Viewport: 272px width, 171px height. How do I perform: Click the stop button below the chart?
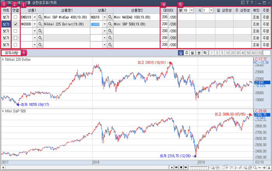(181, 167)
